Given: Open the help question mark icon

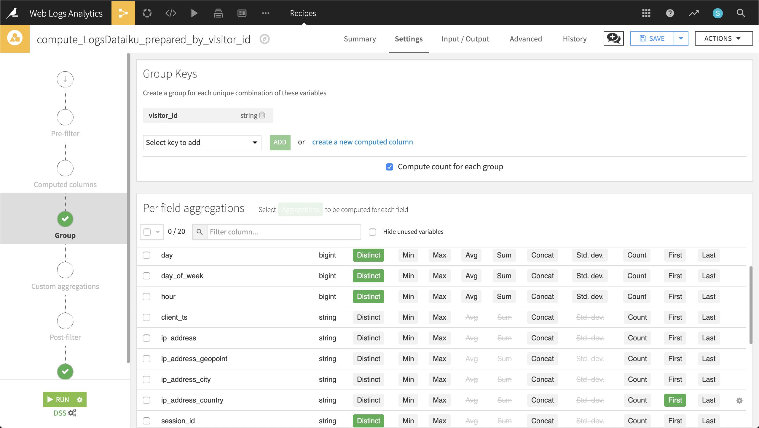Looking at the screenshot, I should (670, 13).
